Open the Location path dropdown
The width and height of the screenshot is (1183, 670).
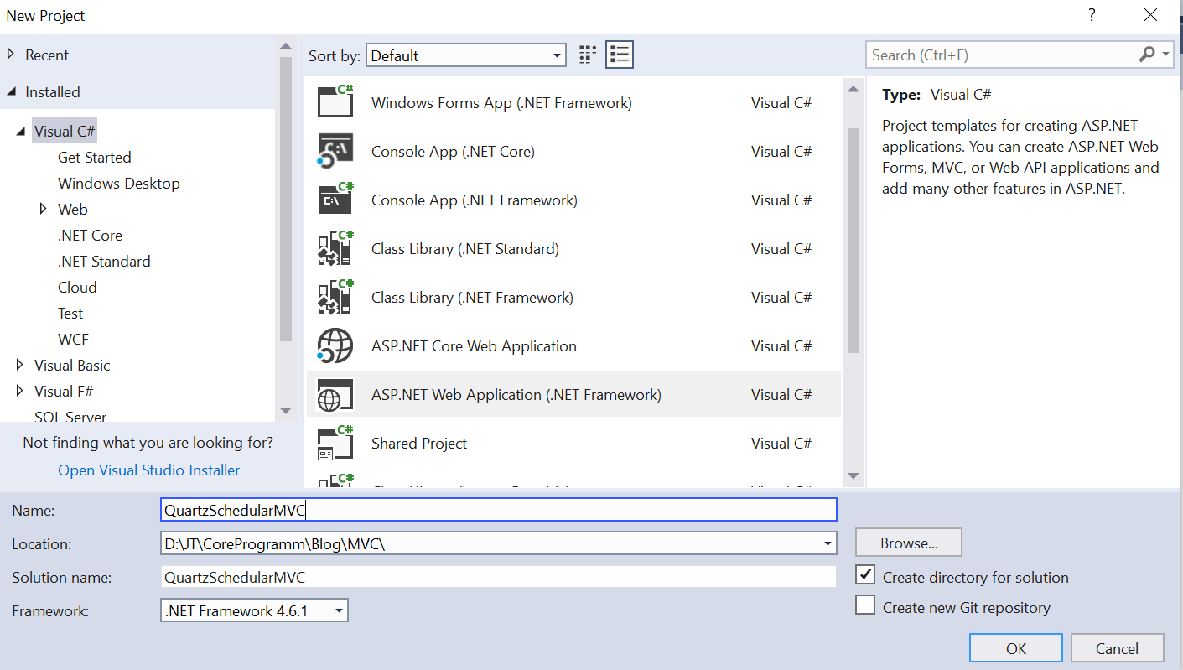click(x=828, y=543)
